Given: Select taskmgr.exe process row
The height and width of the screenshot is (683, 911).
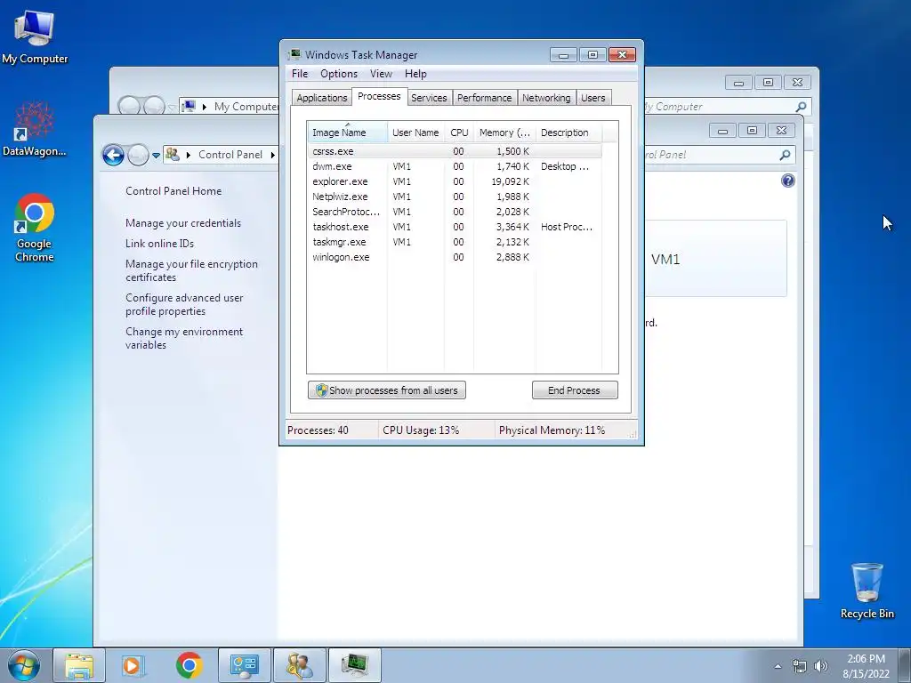Looking at the screenshot, I should click(455, 242).
